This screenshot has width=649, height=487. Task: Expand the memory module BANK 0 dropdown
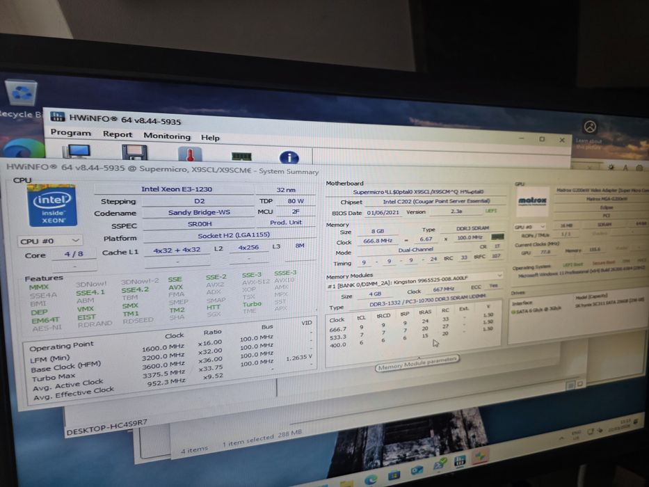415,281
